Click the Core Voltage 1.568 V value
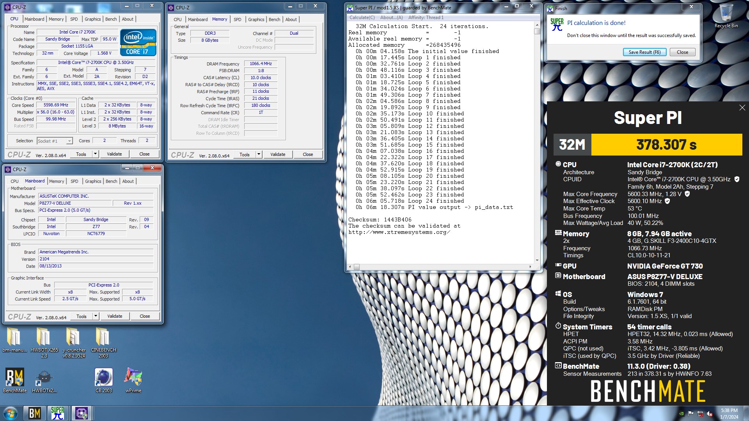Viewport: 749px width, 421px height. point(104,53)
